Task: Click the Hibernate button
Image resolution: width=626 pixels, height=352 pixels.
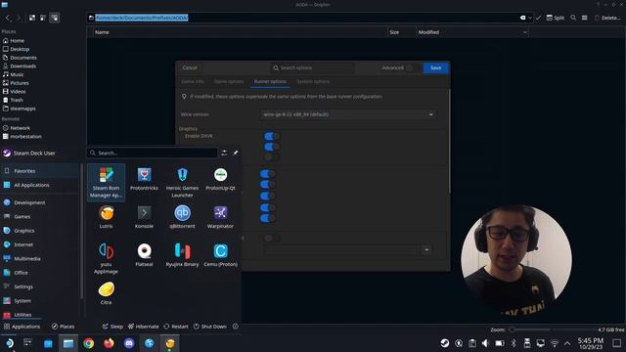Action: [x=144, y=327]
